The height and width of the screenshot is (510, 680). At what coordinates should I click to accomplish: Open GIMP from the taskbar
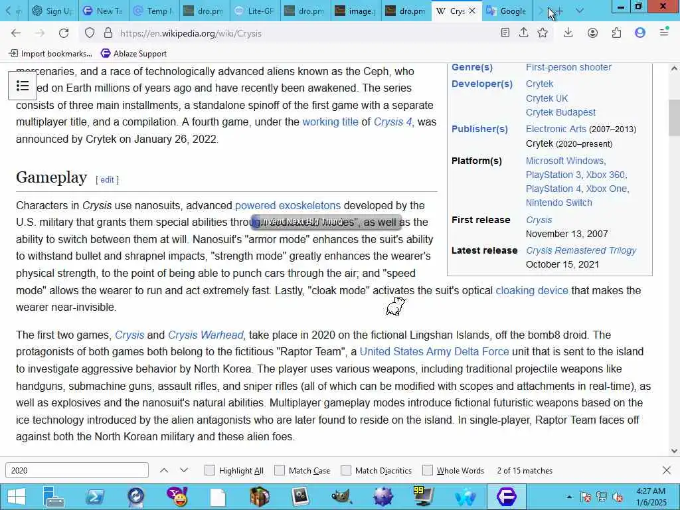(x=342, y=497)
